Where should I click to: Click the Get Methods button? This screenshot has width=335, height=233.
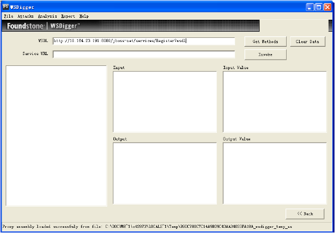pos(265,42)
